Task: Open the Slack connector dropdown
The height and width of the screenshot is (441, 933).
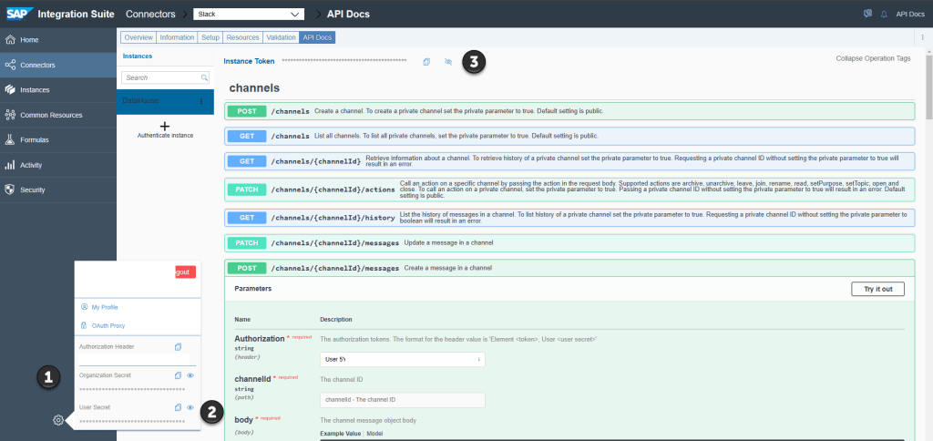Action: [249, 15]
